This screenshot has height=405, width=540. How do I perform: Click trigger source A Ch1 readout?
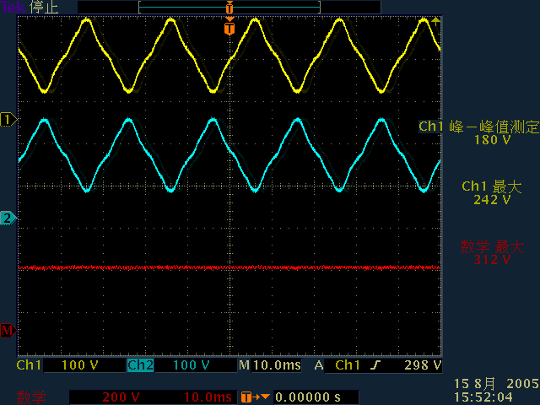tap(337, 365)
